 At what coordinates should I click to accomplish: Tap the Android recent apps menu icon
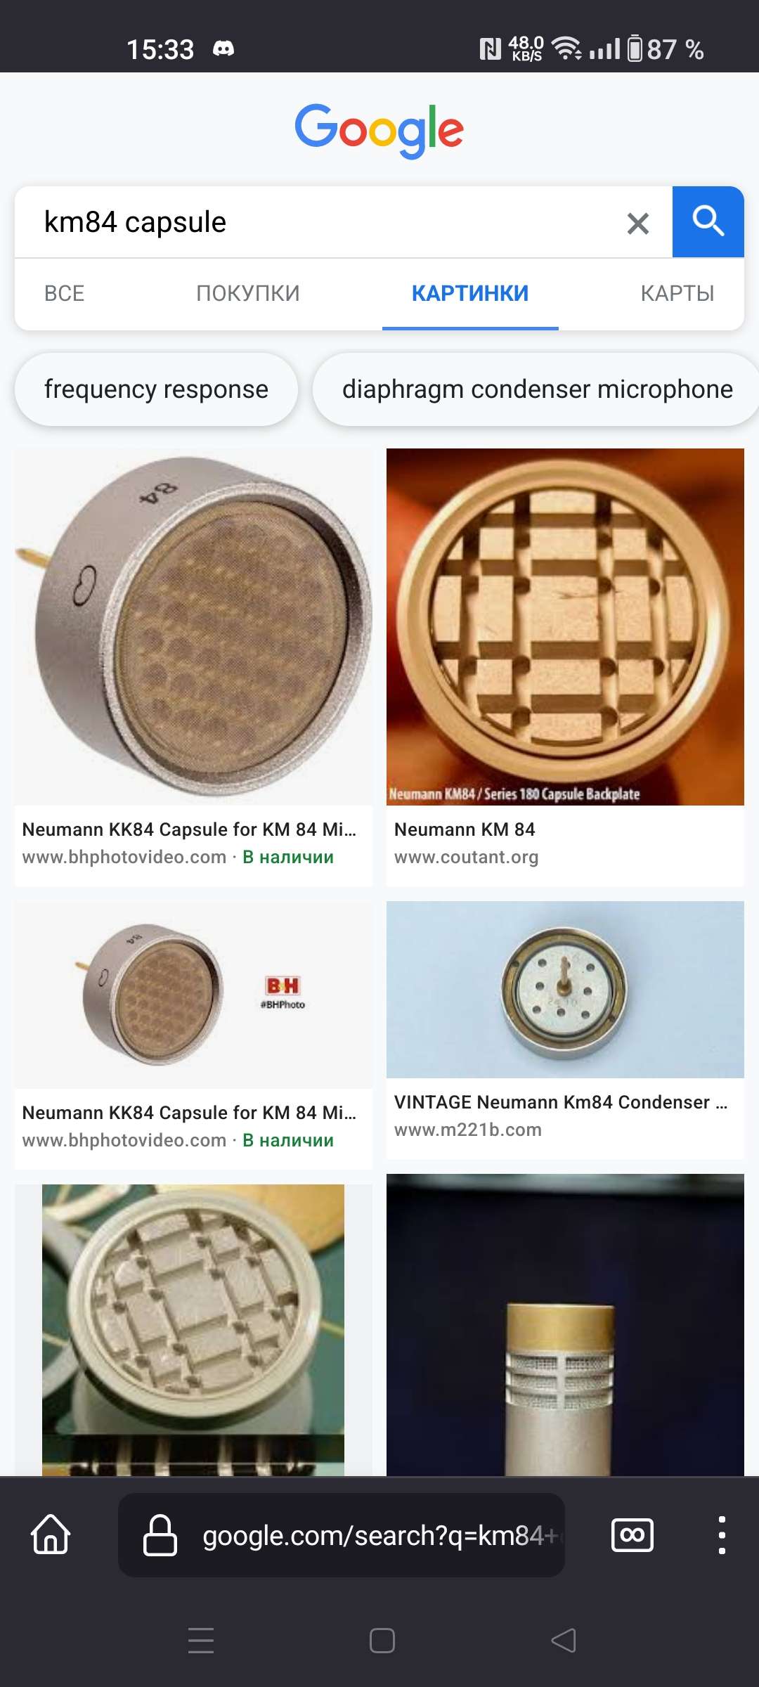[x=201, y=1641]
